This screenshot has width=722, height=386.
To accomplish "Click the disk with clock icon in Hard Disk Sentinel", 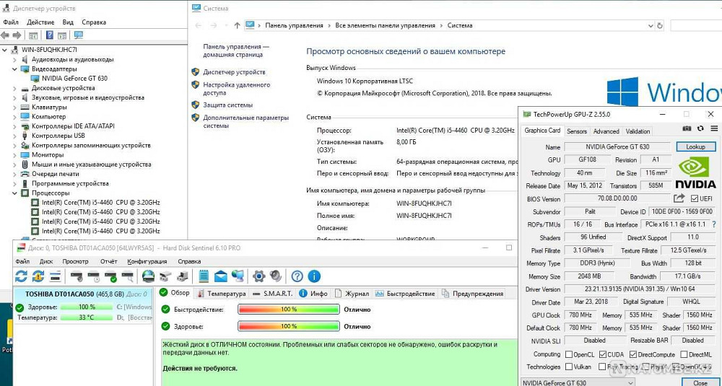I will (x=93, y=276).
